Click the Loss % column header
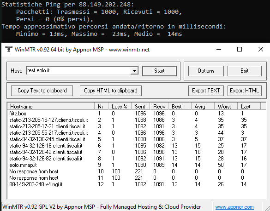270x211 pixels. tap(120, 107)
